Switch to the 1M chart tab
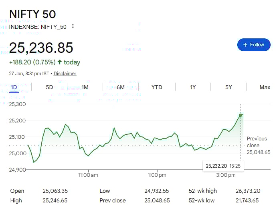Viewport: 277px width, 214px height. pos(85,87)
